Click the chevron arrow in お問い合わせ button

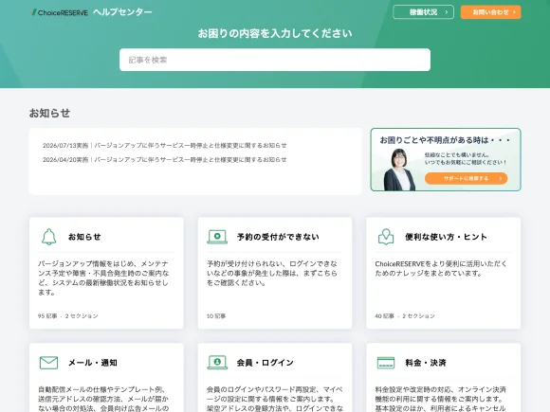tap(514, 12)
